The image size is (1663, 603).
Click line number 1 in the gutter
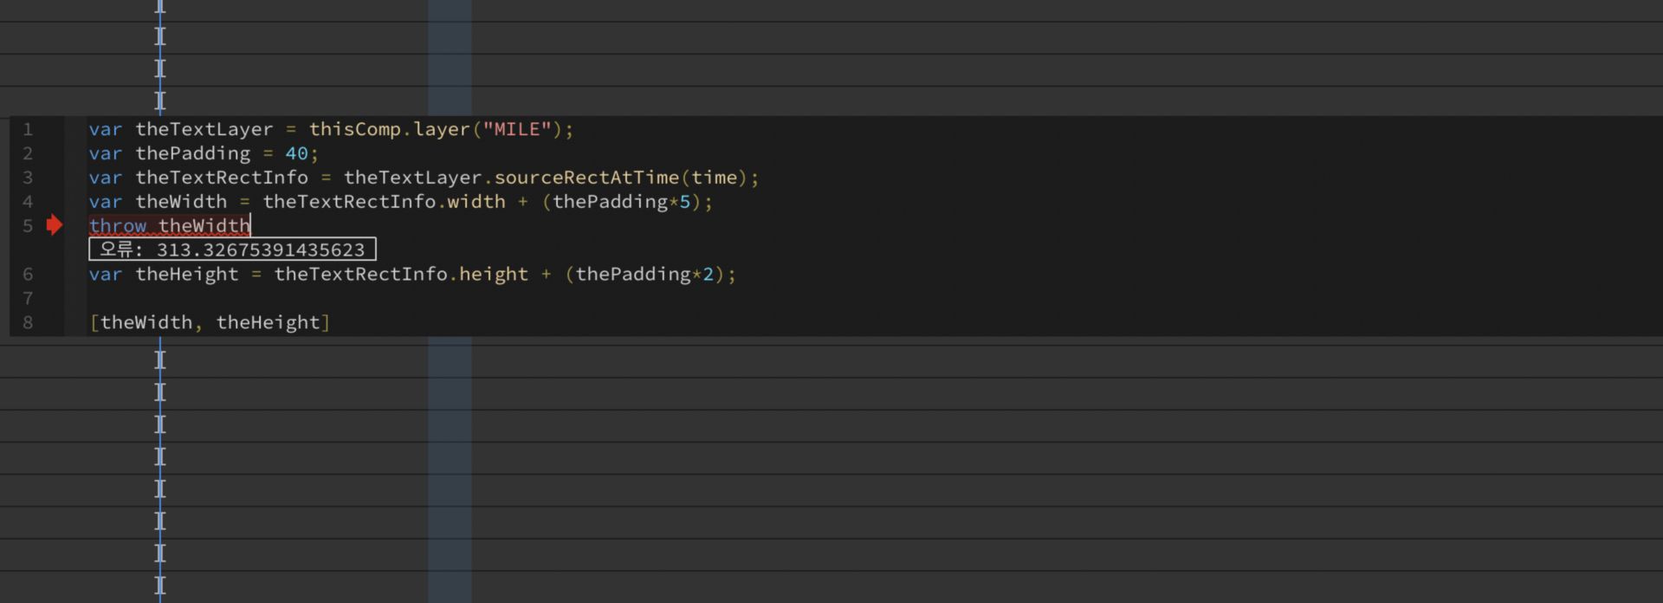tap(28, 129)
